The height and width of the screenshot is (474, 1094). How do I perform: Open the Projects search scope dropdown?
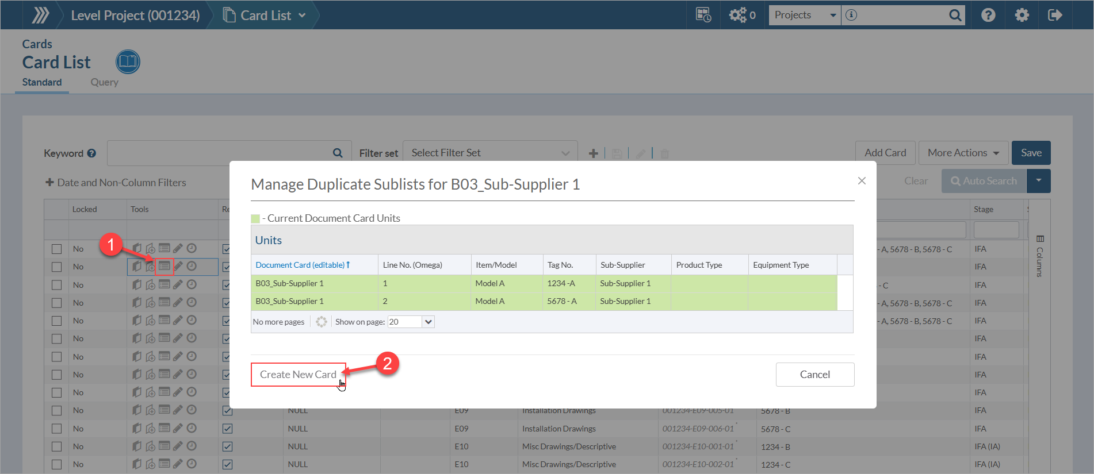(x=805, y=15)
